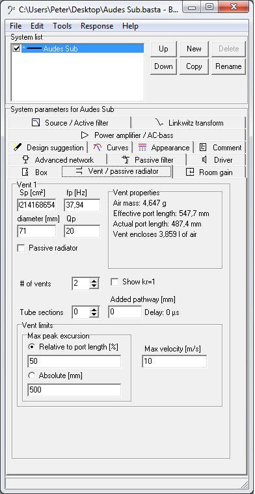Decrease Tube sections value
The image size is (255, 494).
(94, 315)
